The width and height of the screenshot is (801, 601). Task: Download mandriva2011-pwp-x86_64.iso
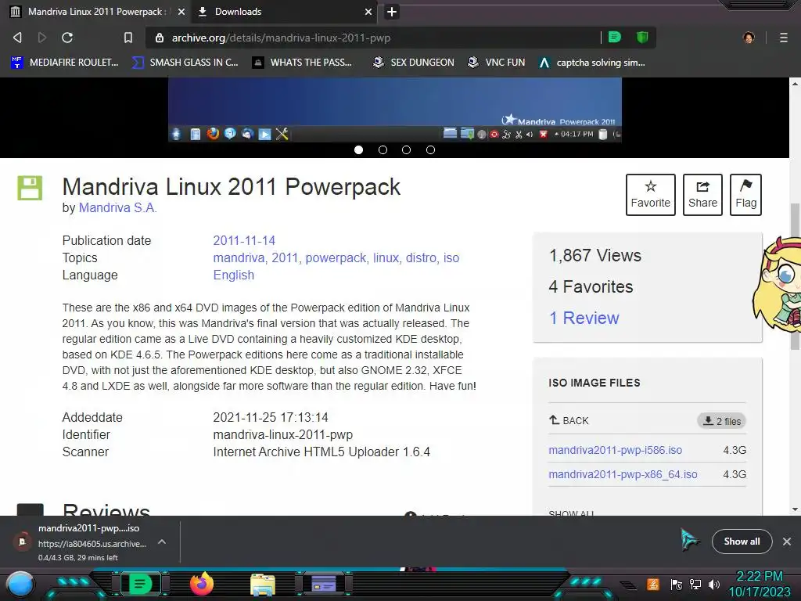click(x=623, y=474)
